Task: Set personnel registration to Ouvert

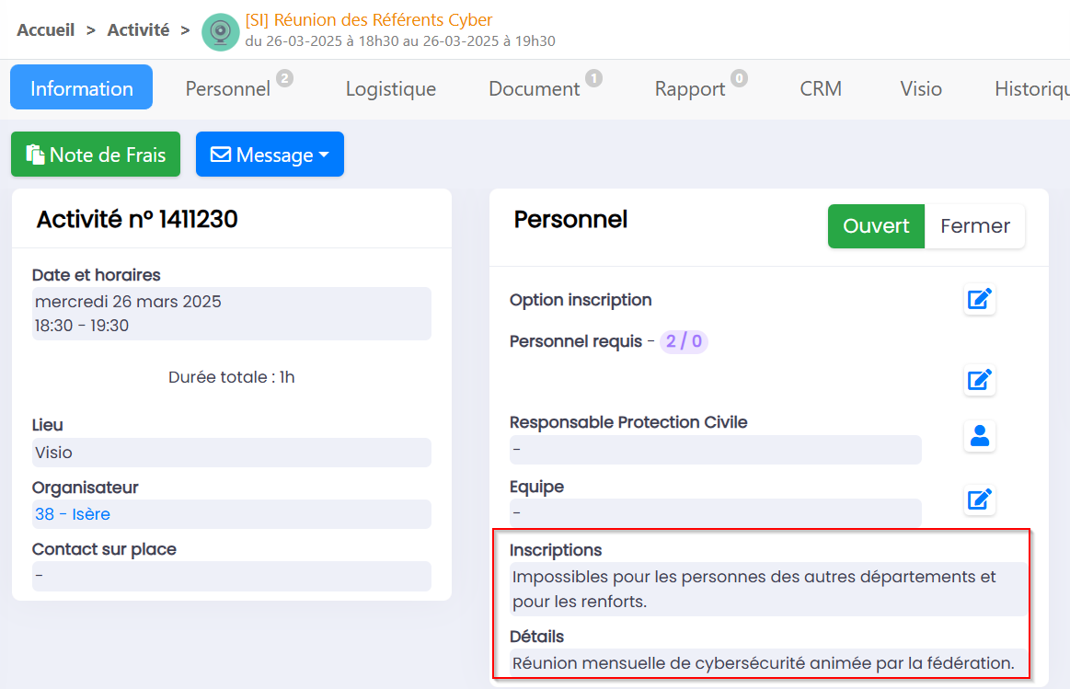Action: click(875, 226)
